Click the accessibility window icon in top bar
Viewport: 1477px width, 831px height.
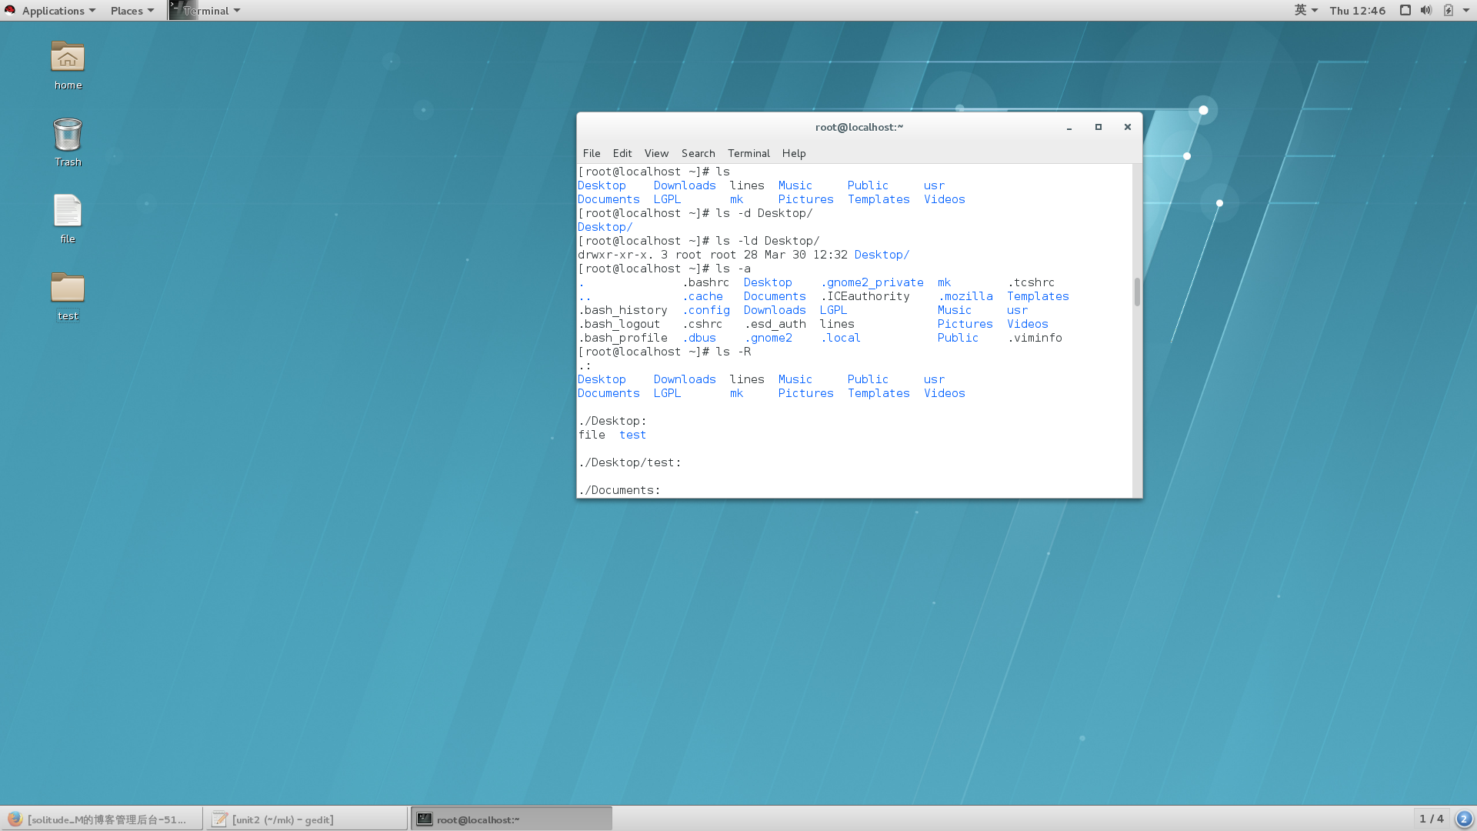point(1405,10)
